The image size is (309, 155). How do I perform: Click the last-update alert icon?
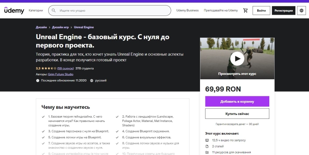coord(38,80)
